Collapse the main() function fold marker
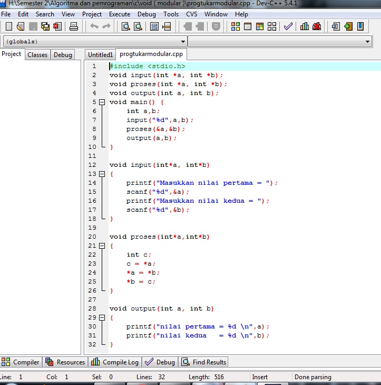This screenshot has height=385, width=381. tap(102, 102)
